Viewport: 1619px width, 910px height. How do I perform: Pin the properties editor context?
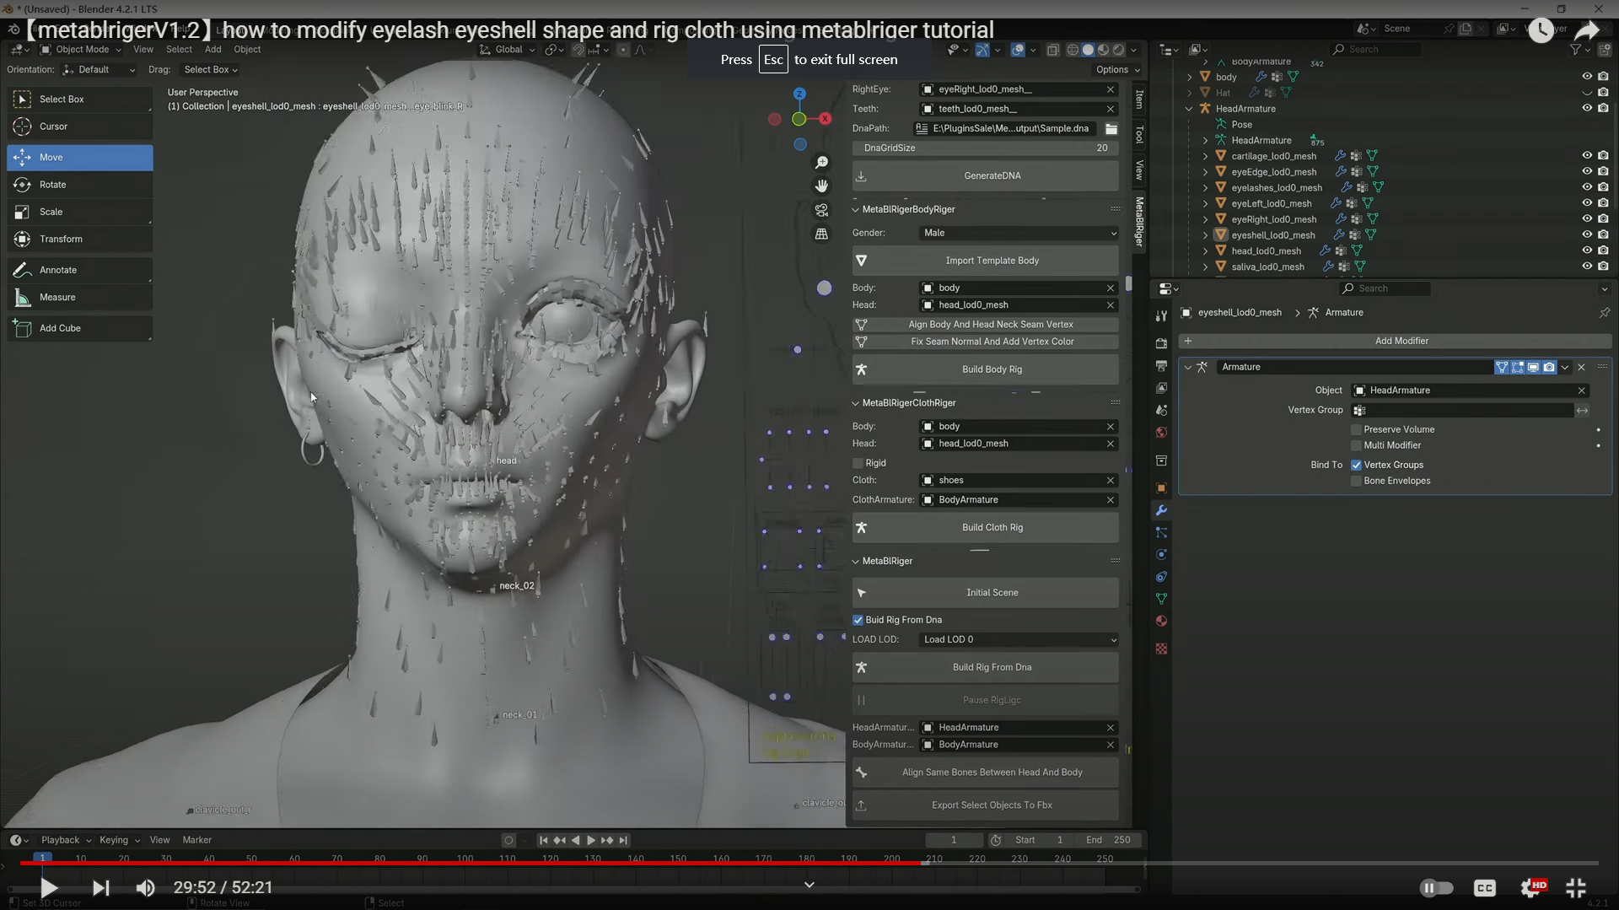[1604, 313]
